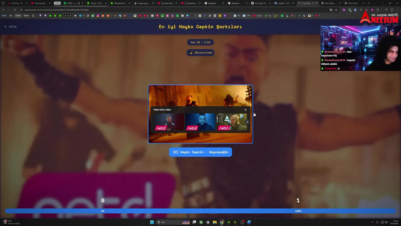Open the weather widget on taskbar
The image size is (401, 226).
click(11, 222)
